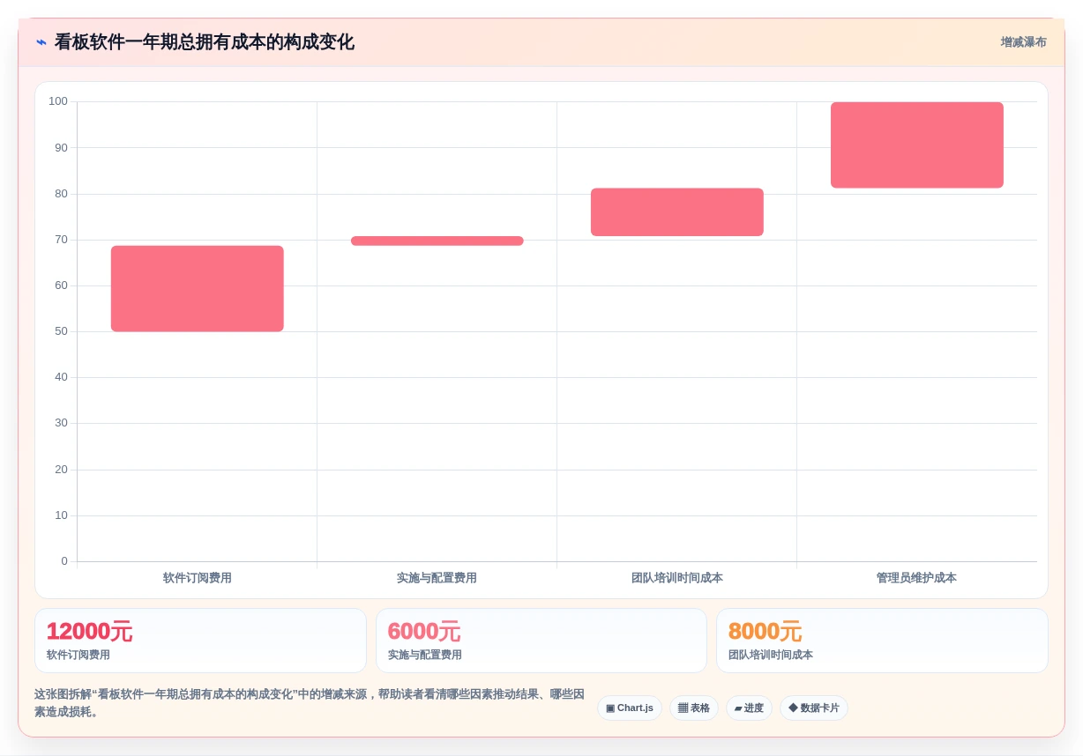Select the Chart.js tag chip

[x=630, y=708]
